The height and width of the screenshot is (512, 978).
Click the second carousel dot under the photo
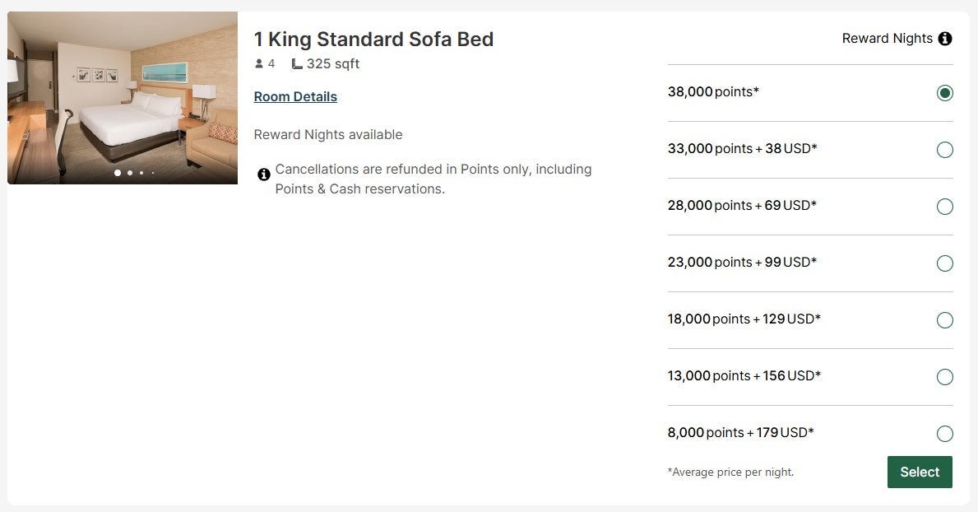point(129,173)
